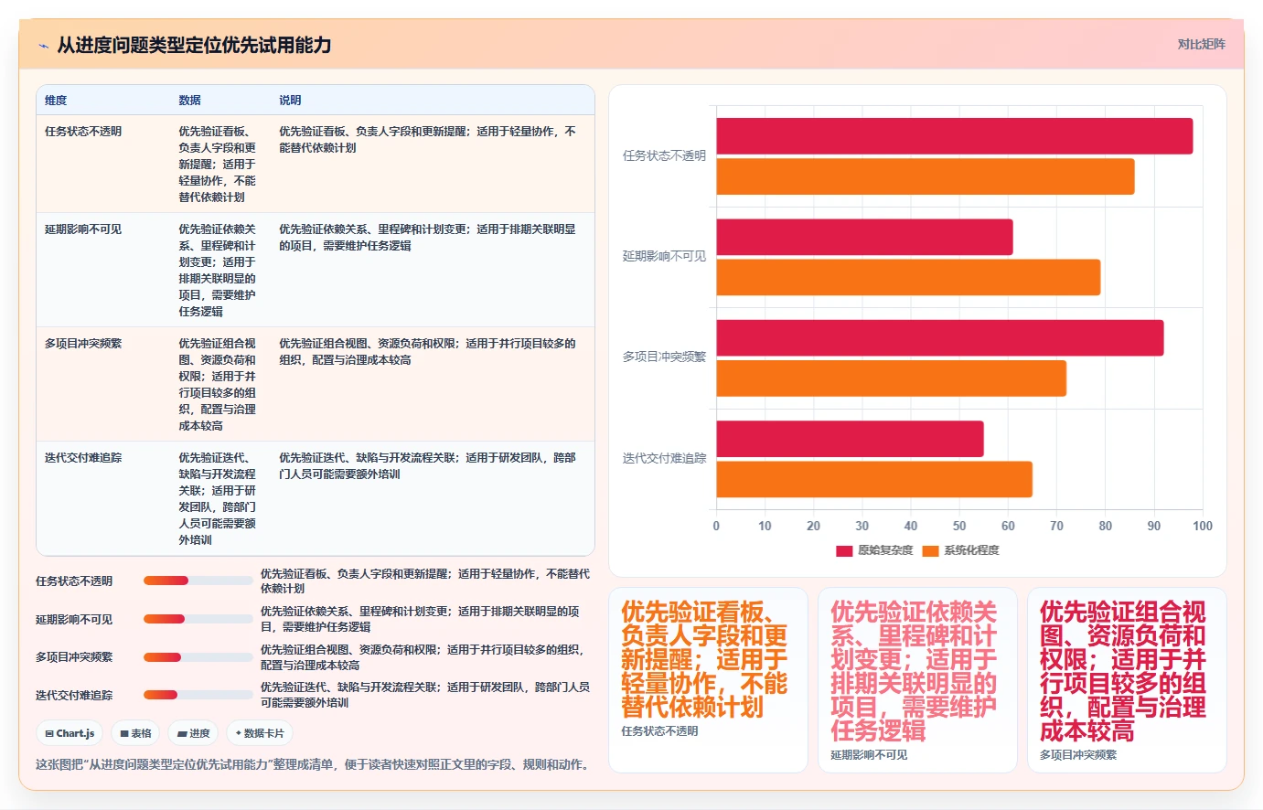Image resolution: width=1263 pixels, height=810 pixels.
Task: Click the 对比矩阵 tag in the header
Action: tap(1201, 44)
